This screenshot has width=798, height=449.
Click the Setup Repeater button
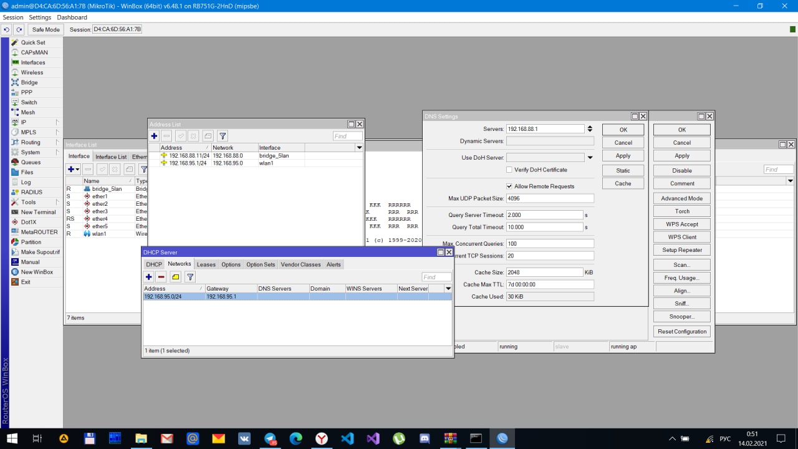pyautogui.click(x=682, y=250)
